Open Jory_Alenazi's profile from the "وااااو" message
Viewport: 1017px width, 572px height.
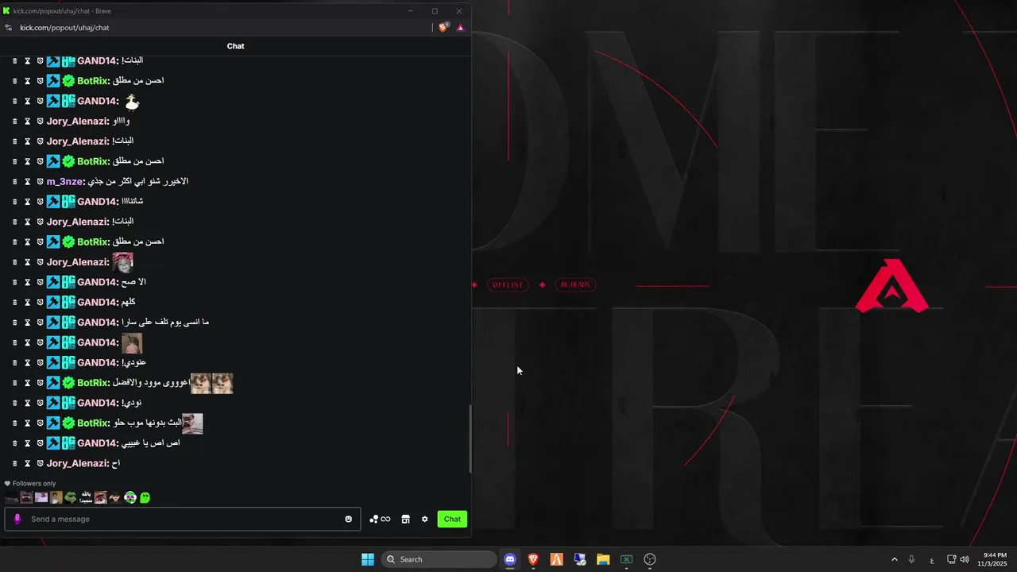click(x=76, y=122)
